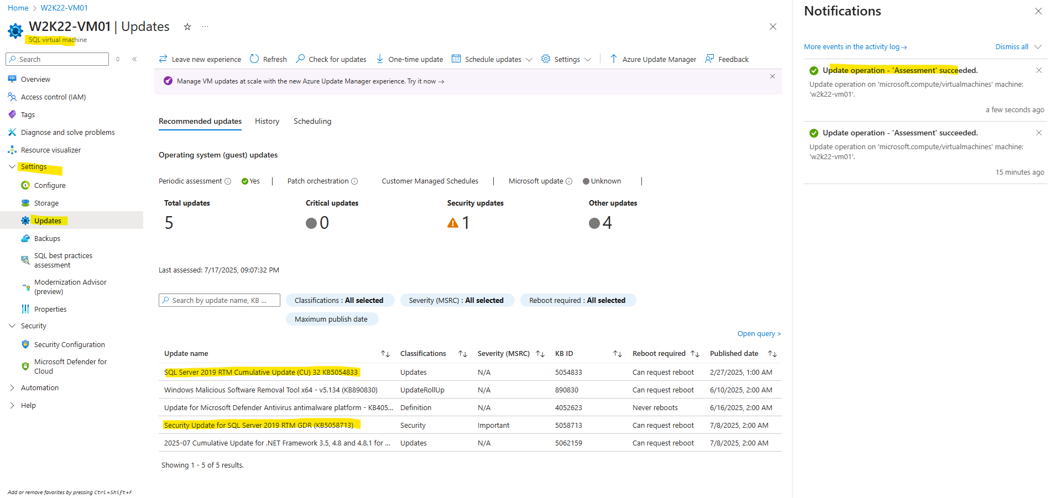This screenshot has height=498, width=1055.
Task: Collapse the Settings section in sidebar
Action: pos(12,167)
